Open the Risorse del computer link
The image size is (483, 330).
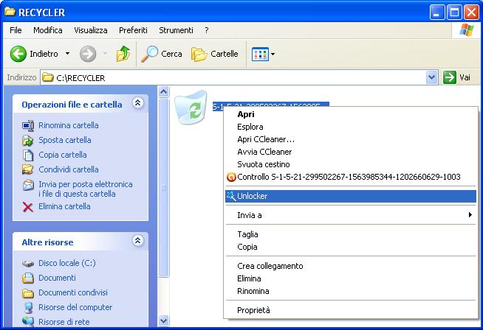point(75,308)
